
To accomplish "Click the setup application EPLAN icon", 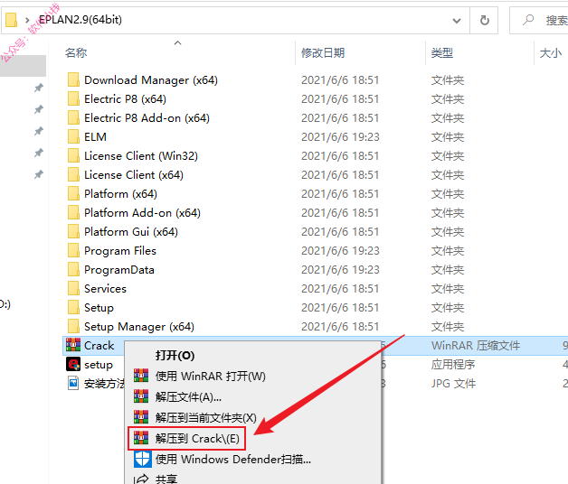I will click(x=73, y=364).
